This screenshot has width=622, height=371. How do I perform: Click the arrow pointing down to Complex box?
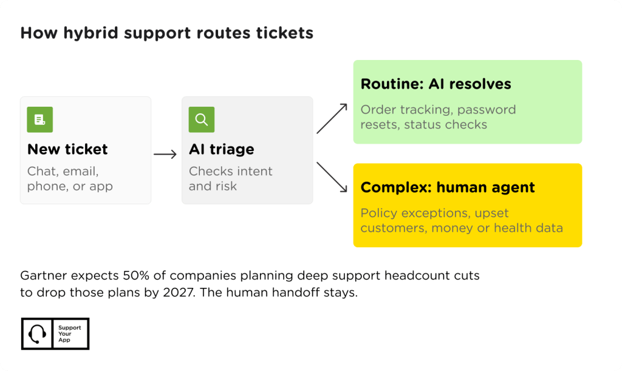[332, 177]
